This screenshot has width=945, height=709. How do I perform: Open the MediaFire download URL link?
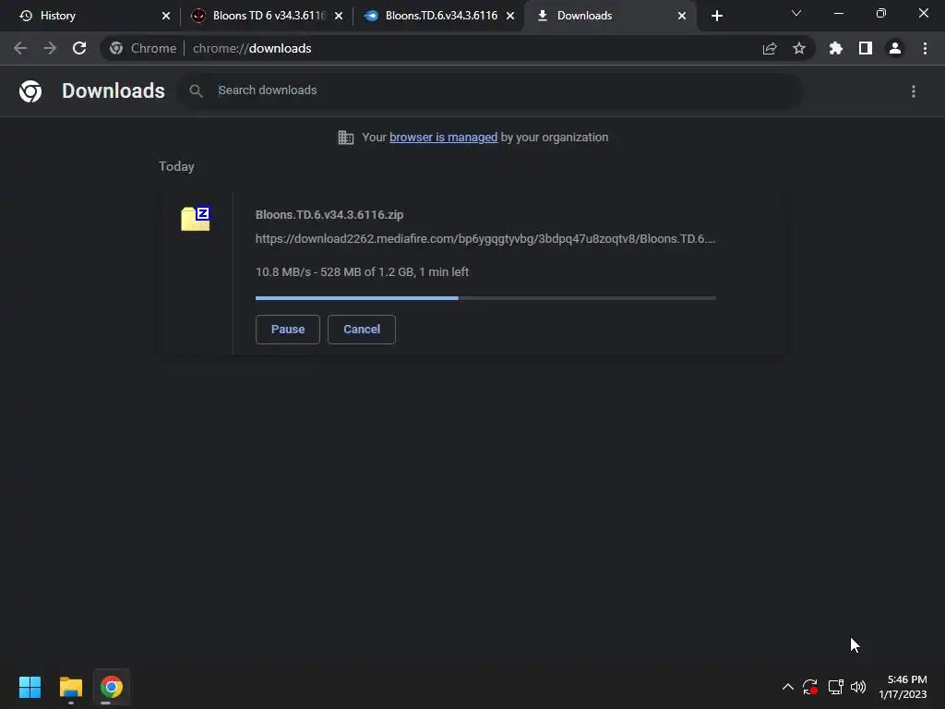tap(485, 239)
